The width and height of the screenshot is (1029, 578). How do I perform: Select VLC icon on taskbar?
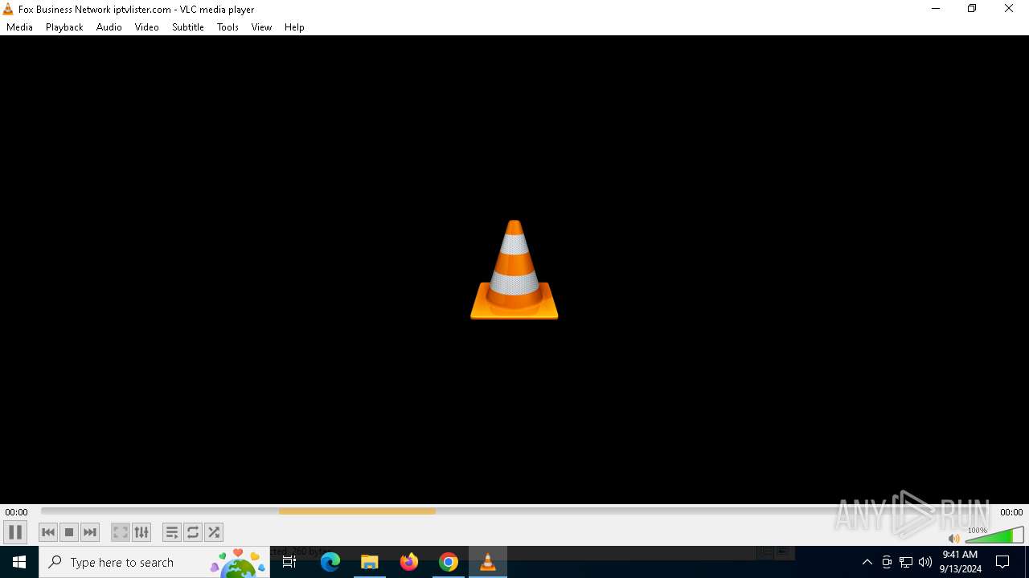click(488, 562)
